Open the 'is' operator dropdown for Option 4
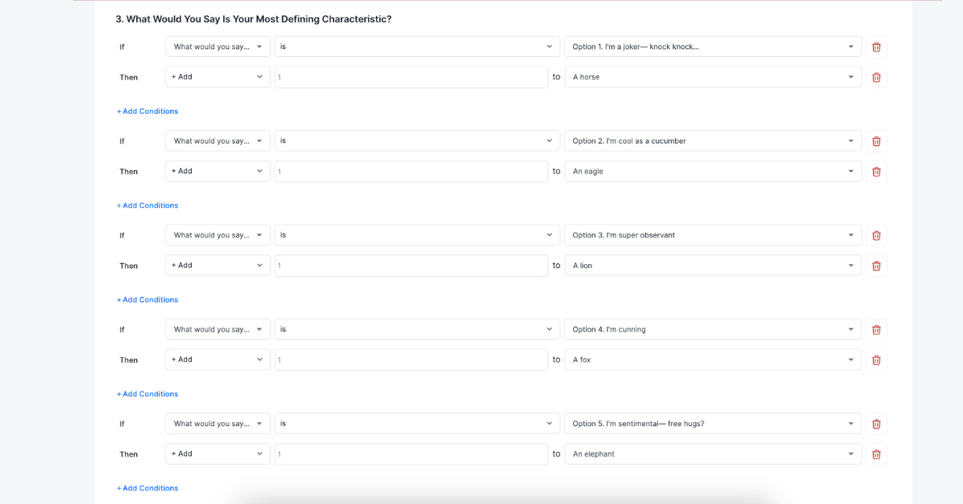963x504 pixels. tap(417, 329)
